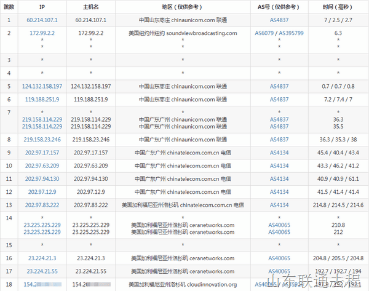Open the IP link 219.158.23.246
Image resolution: width=369 pixels, height=291 pixels.
[42, 140]
